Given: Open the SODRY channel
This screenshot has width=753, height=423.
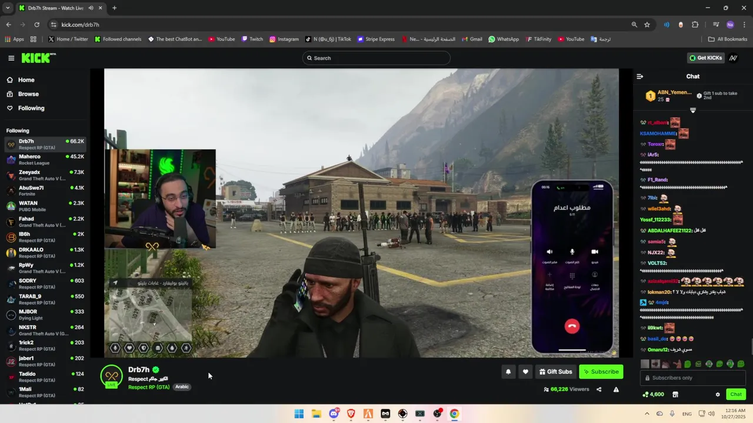Looking at the screenshot, I should (x=45, y=284).
